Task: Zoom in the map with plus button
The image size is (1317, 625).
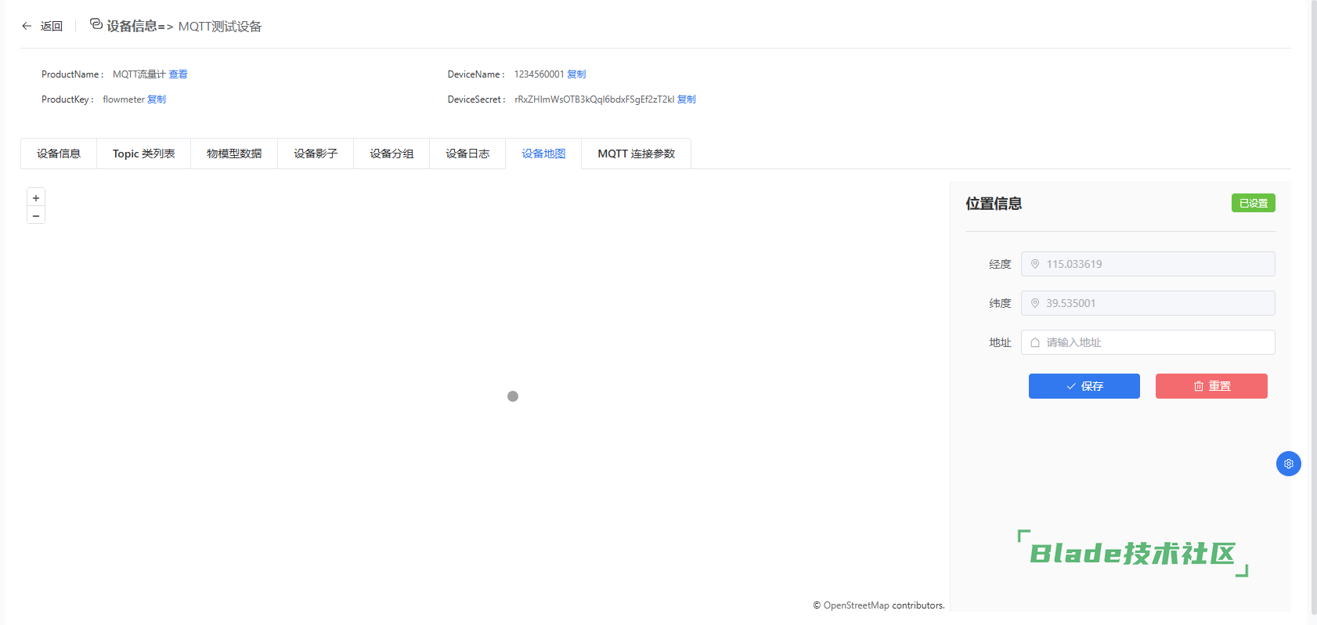Action: (x=36, y=197)
